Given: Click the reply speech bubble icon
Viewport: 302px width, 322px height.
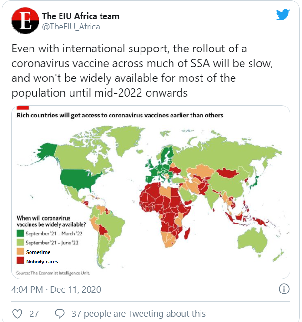Looking at the screenshot, I should (60, 313).
